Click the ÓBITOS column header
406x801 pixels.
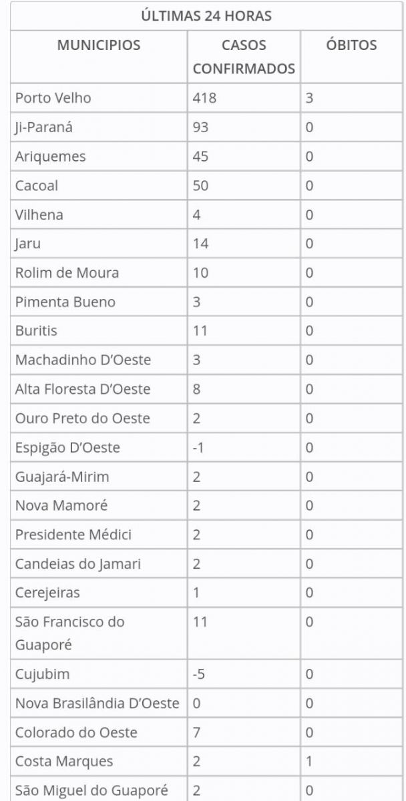tap(351, 45)
